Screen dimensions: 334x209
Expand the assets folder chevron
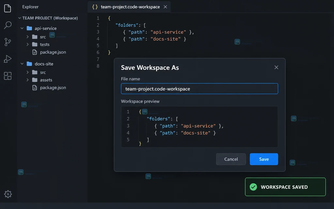click(x=27, y=80)
